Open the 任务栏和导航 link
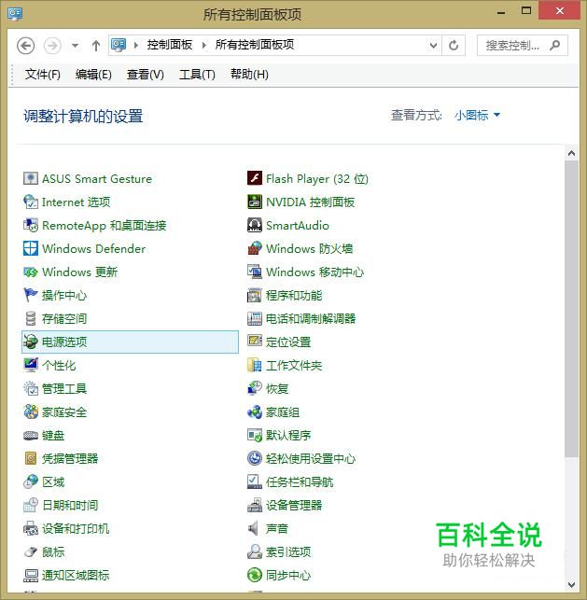Screen dimensions: 587x600 [x=300, y=481]
